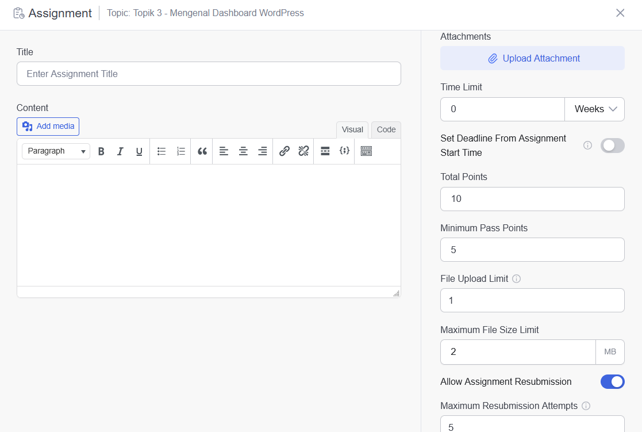Enable Set Deadline From Assignment Start Time

pos(612,146)
